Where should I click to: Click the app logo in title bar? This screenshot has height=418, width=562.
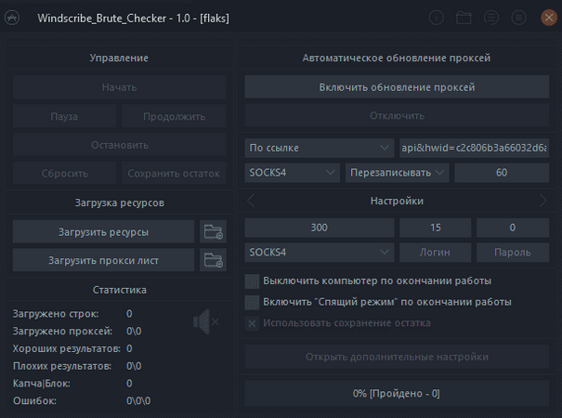[x=12, y=18]
